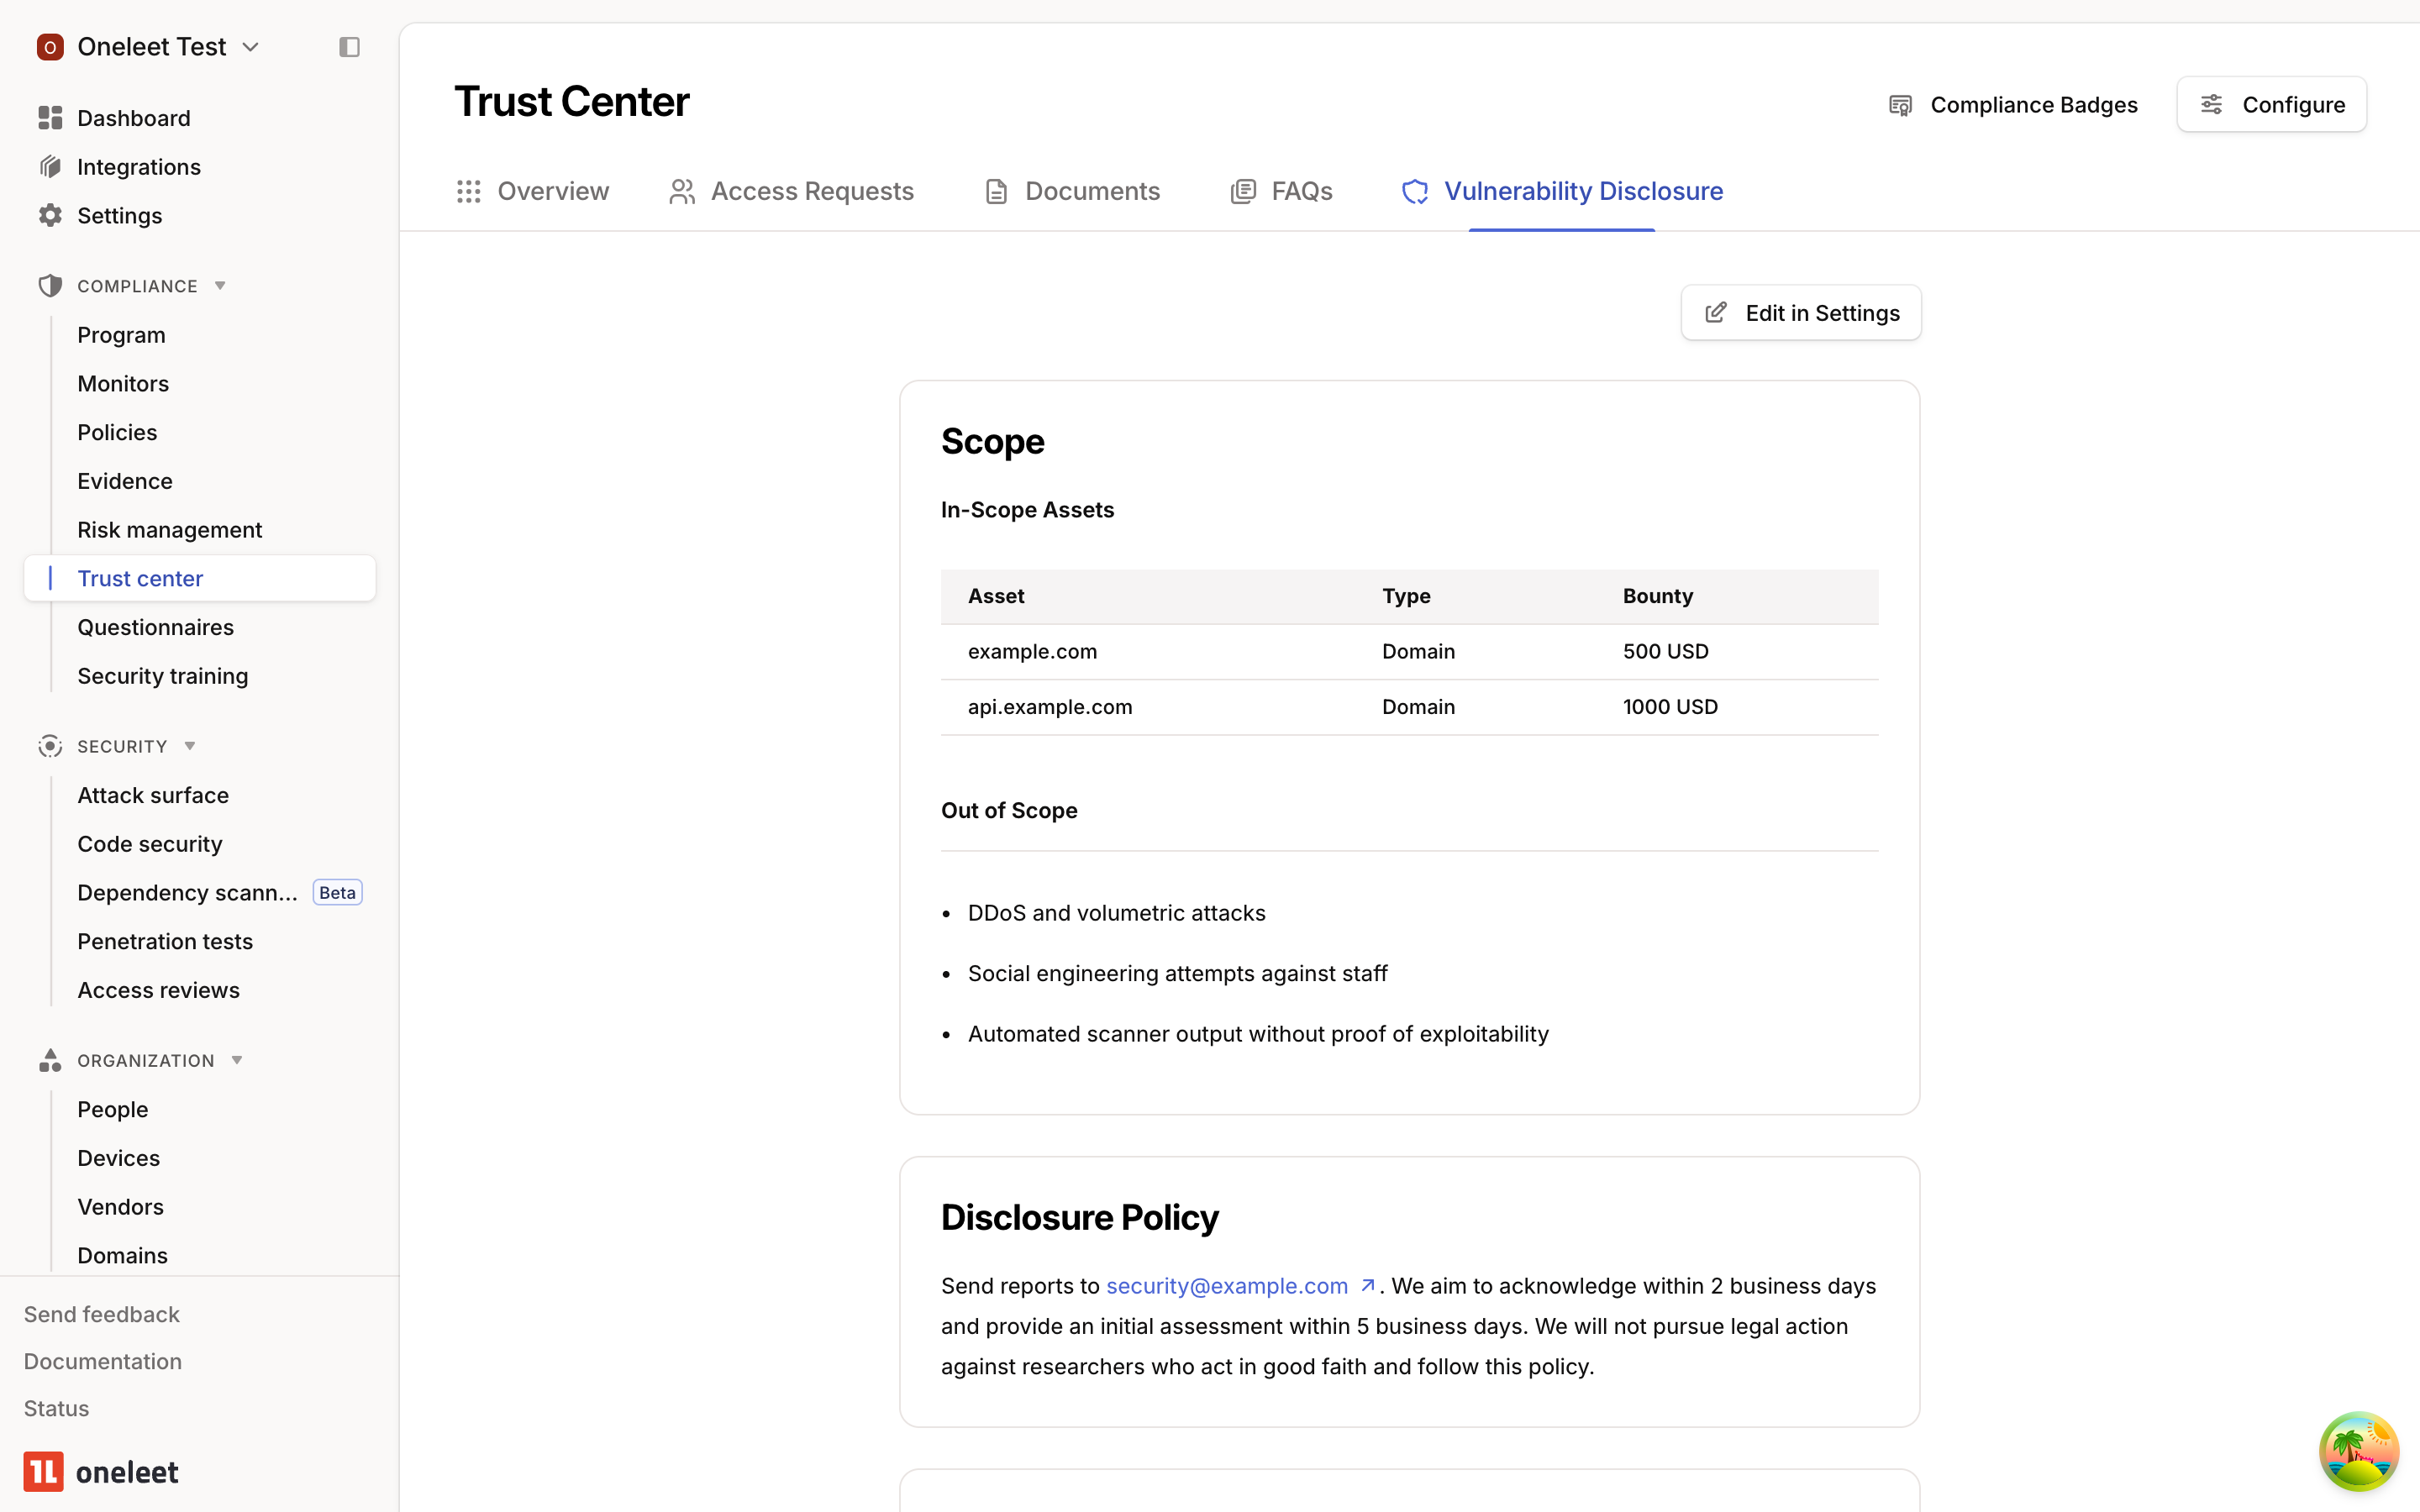Image resolution: width=2420 pixels, height=1512 pixels.
Task: Go to Monitors in Compliance
Action: pyautogui.click(x=123, y=384)
